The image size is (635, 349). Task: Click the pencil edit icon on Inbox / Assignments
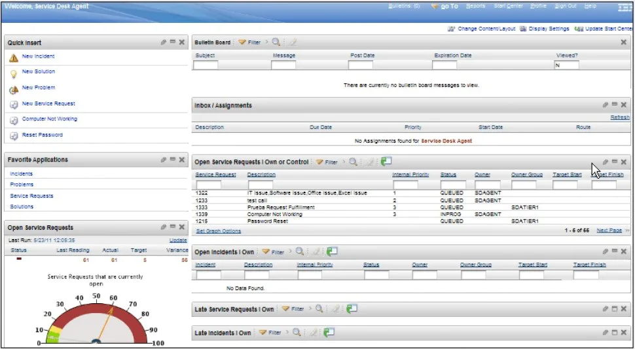605,105
